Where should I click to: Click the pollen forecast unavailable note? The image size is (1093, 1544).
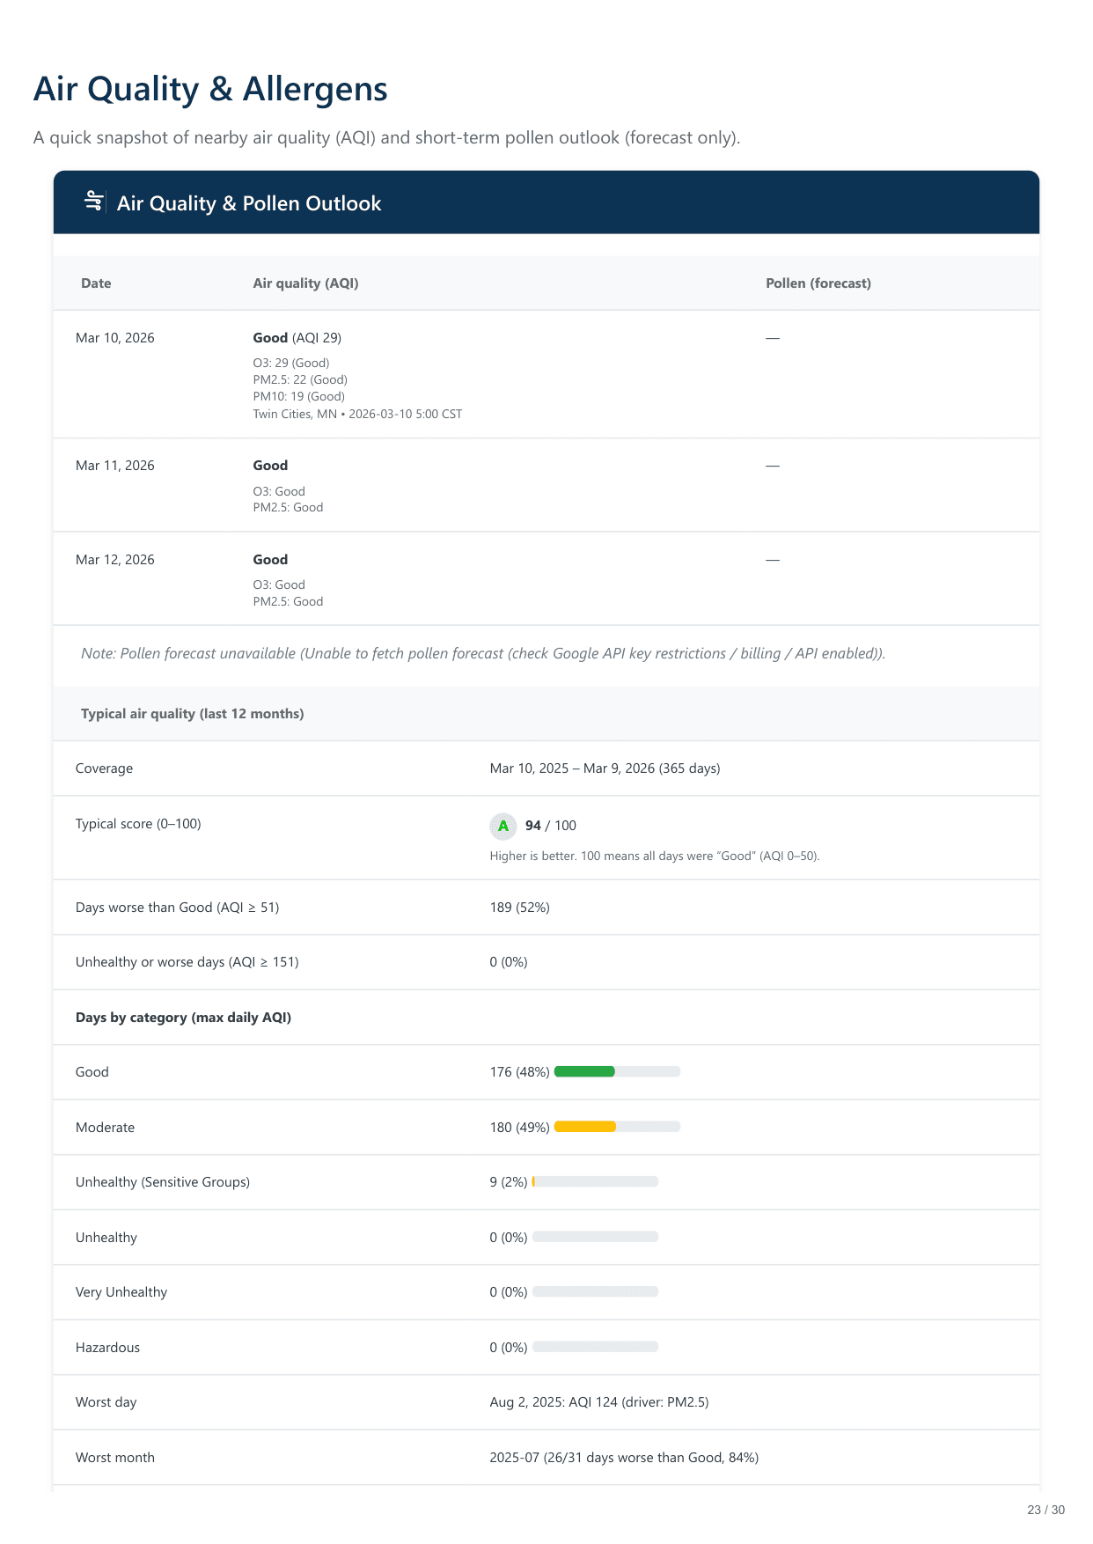click(483, 653)
